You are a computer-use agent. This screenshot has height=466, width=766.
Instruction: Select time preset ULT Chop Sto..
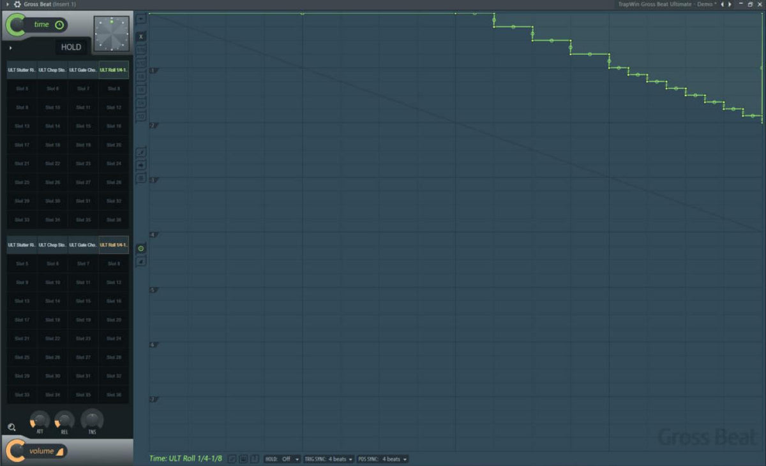(52, 69)
